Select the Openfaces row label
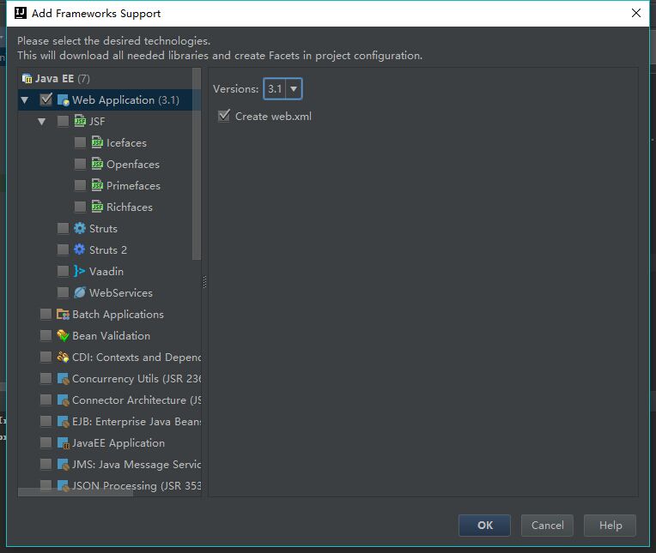Image resolution: width=656 pixels, height=553 pixels. (x=133, y=164)
